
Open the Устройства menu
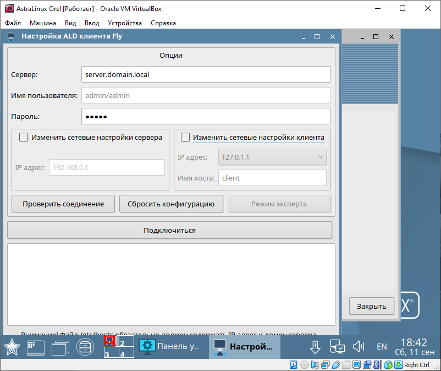tap(125, 23)
